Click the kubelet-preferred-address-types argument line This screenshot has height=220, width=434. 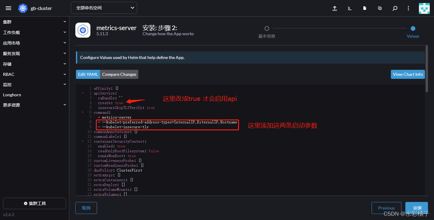(167, 122)
